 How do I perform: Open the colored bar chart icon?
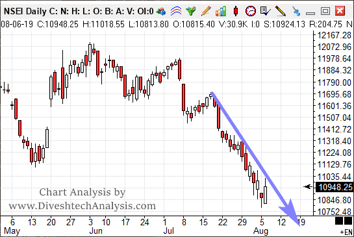coord(221,11)
